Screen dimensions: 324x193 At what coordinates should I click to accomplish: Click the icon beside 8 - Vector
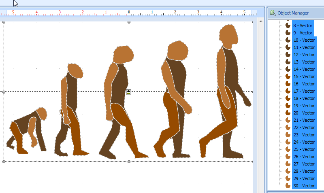tap(288, 25)
